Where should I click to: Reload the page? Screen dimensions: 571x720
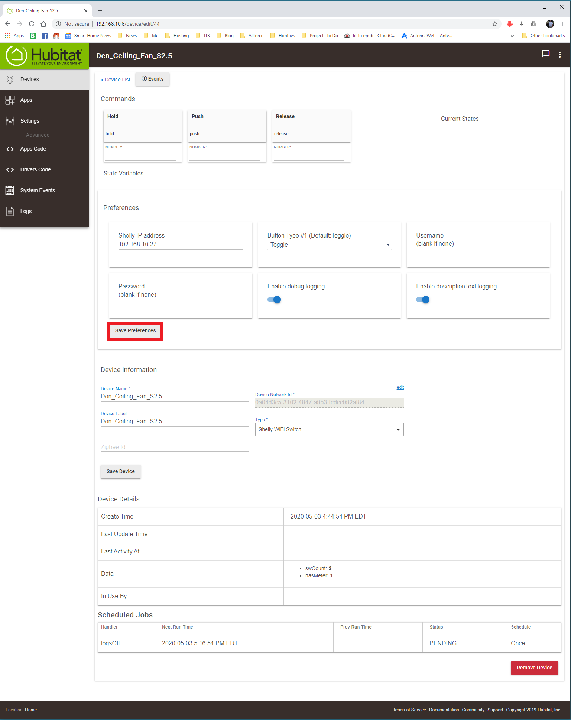click(32, 24)
